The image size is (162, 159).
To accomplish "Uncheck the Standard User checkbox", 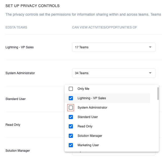I will point(71,117).
